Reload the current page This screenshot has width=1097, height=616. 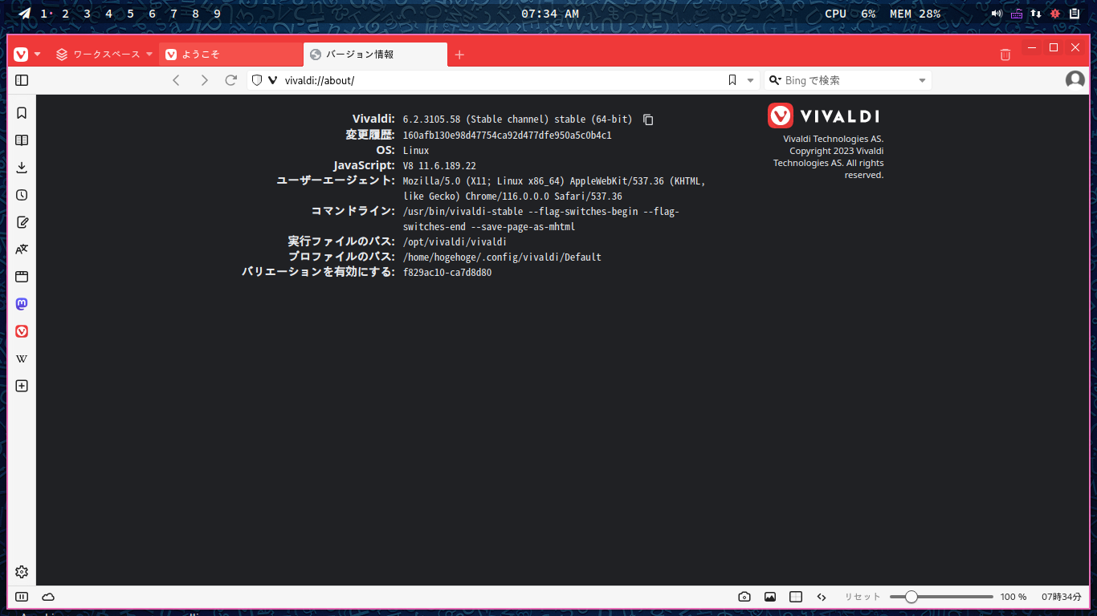click(x=231, y=80)
